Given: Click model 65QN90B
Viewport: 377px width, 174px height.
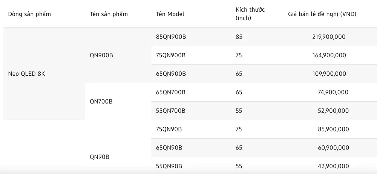Looking at the screenshot, I should 169,148.
